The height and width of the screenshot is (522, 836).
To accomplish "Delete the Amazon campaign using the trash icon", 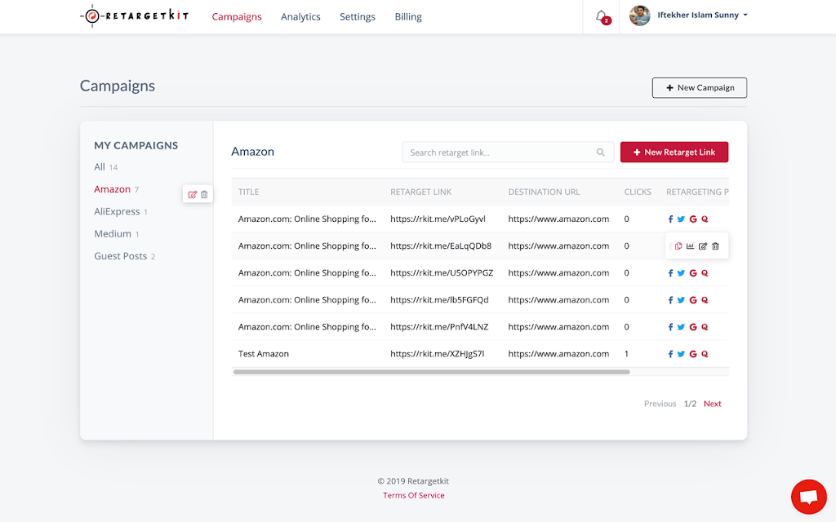I will pyautogui.click(x=204, y=194).
